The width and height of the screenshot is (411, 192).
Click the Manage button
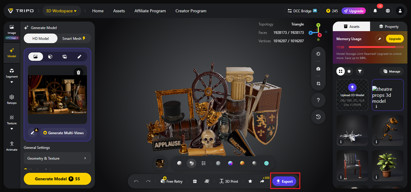click(392, 71)
